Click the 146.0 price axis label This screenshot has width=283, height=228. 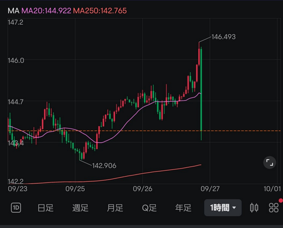[16, 60]
